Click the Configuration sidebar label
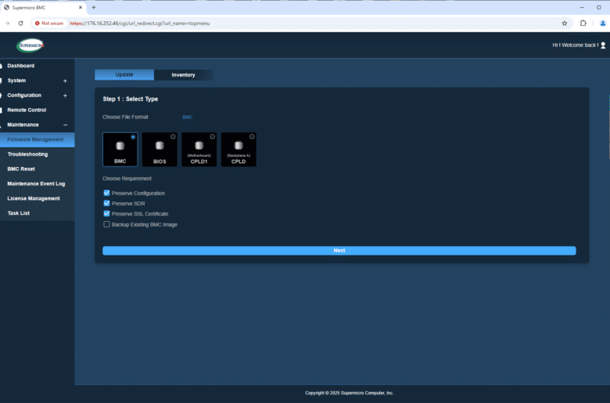 24,95
